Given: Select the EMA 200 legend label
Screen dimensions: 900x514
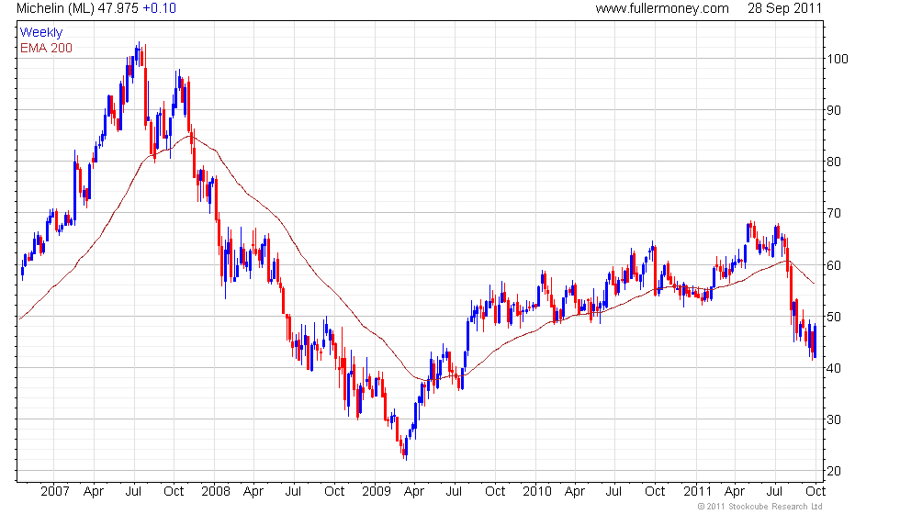Looking at the screenshot, I should [47, 48].
